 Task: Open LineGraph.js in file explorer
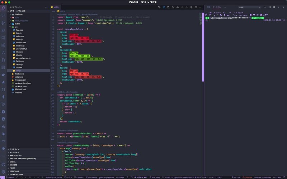pyautogui.click(x=28, y=49)
